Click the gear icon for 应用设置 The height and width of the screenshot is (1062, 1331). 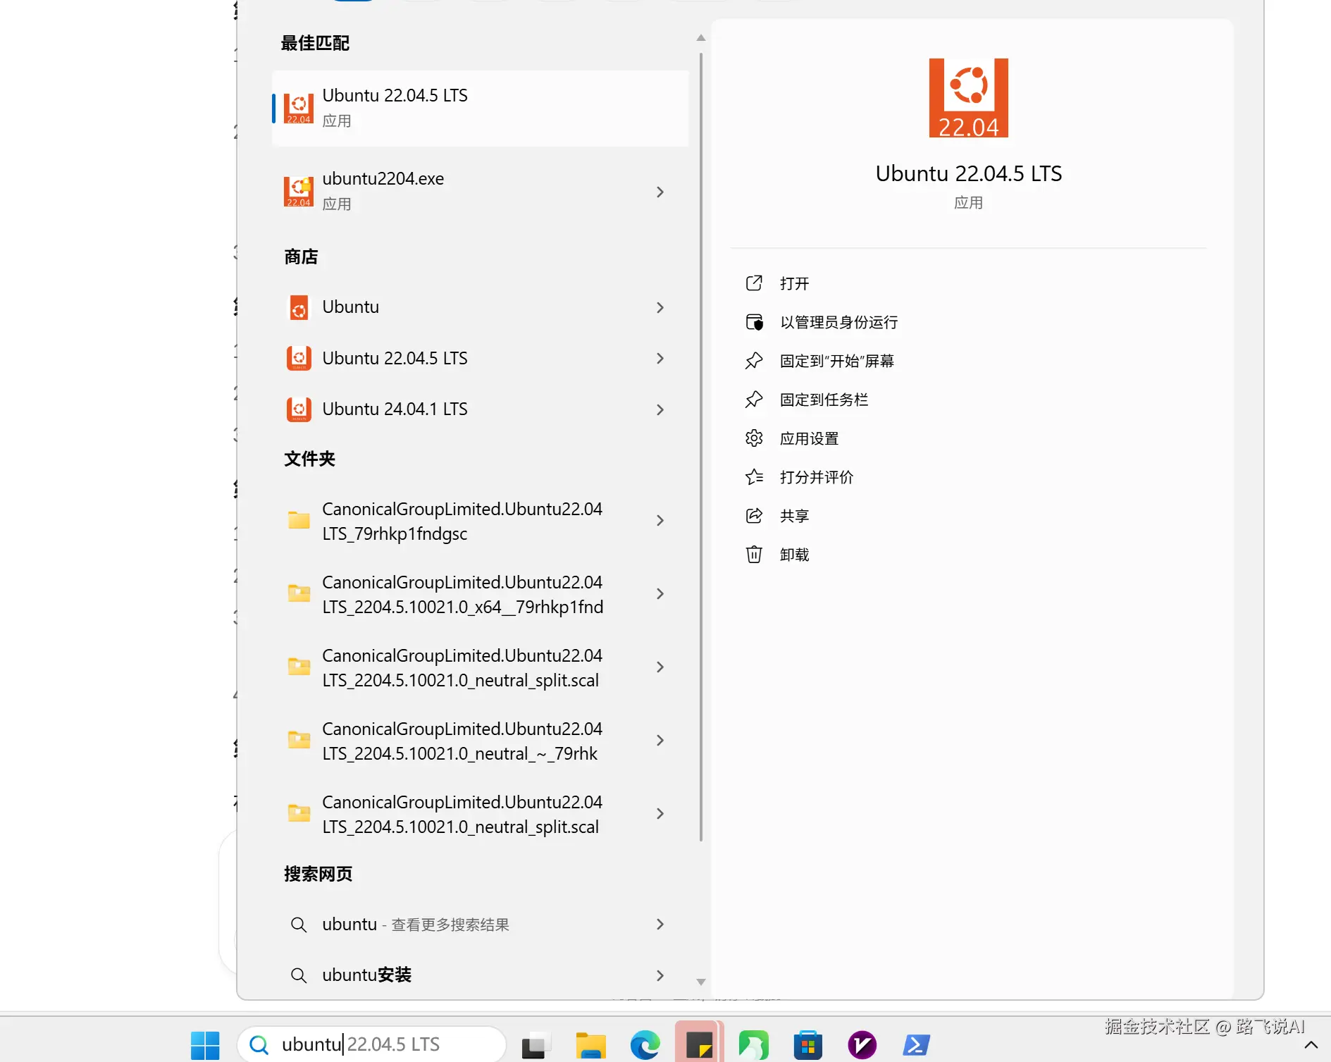click(754, 438)
